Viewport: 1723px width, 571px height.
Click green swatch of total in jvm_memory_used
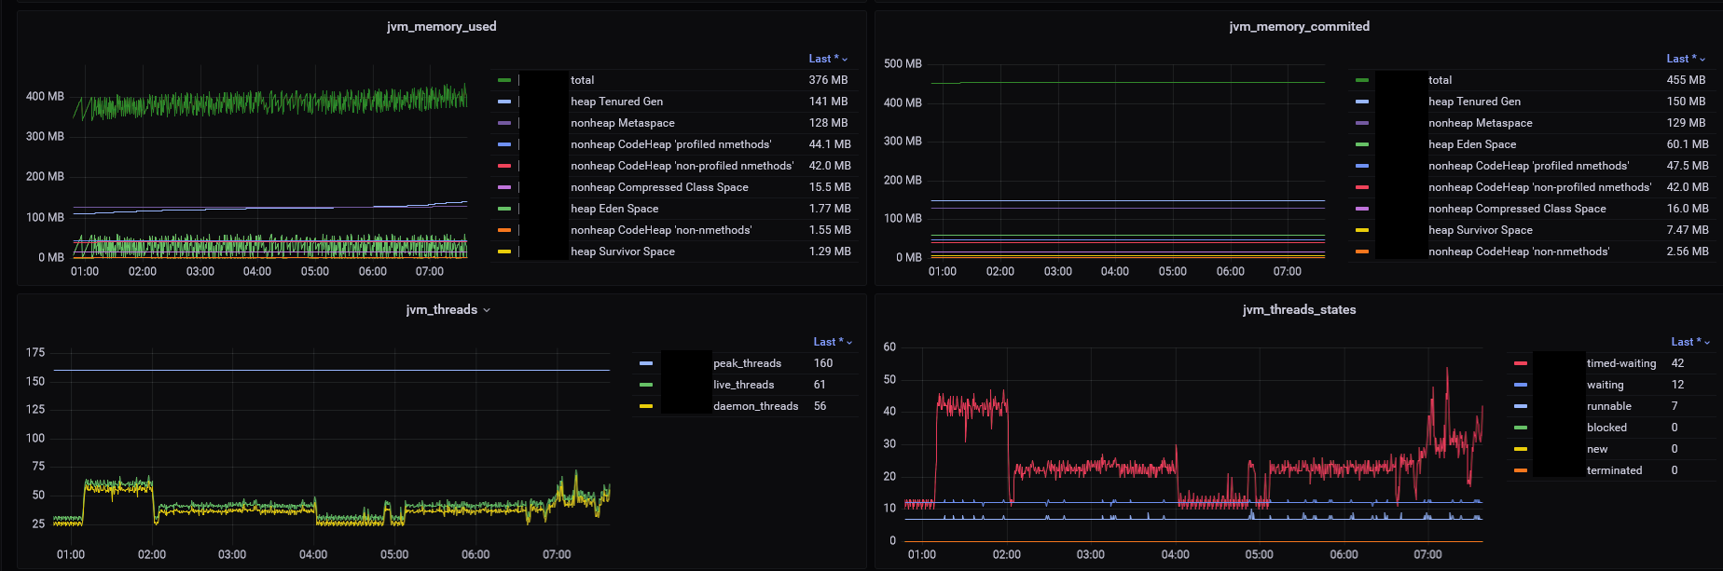coord(504,80)
